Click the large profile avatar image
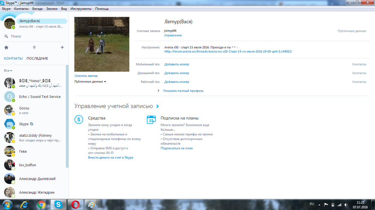 click(x=102, y=44)
